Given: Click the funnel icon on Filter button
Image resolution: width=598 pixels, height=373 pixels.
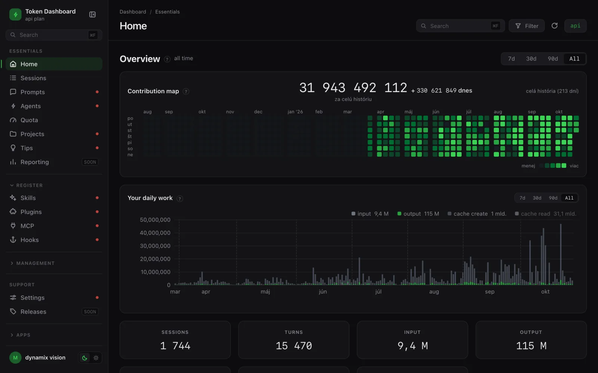Looking at the screenshot, I should coord(518,26).
